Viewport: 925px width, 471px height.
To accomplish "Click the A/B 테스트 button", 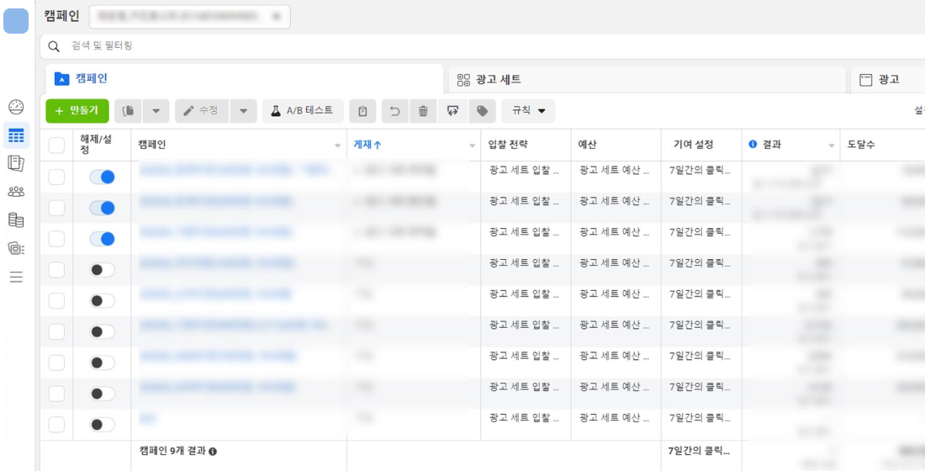I will 303,111.
